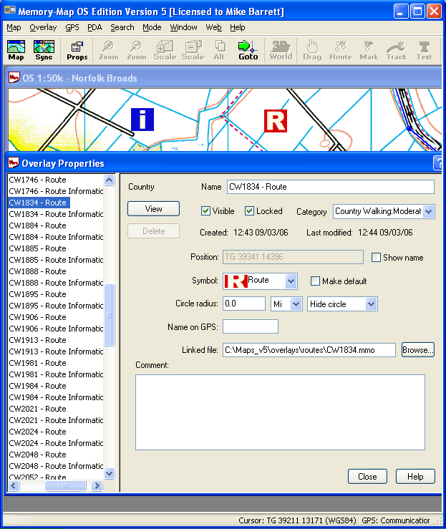Open the Search menu

pos(122,27)
